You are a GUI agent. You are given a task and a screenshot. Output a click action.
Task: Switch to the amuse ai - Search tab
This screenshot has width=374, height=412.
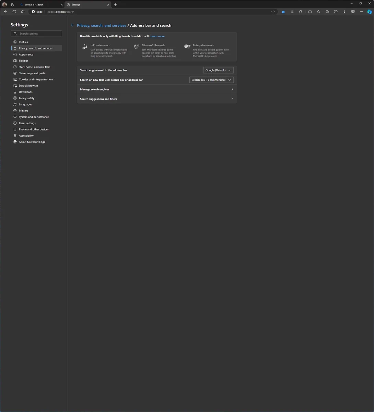coord(41,4)
